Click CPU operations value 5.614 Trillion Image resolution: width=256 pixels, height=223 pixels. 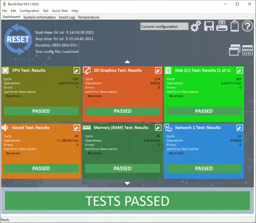69,83
